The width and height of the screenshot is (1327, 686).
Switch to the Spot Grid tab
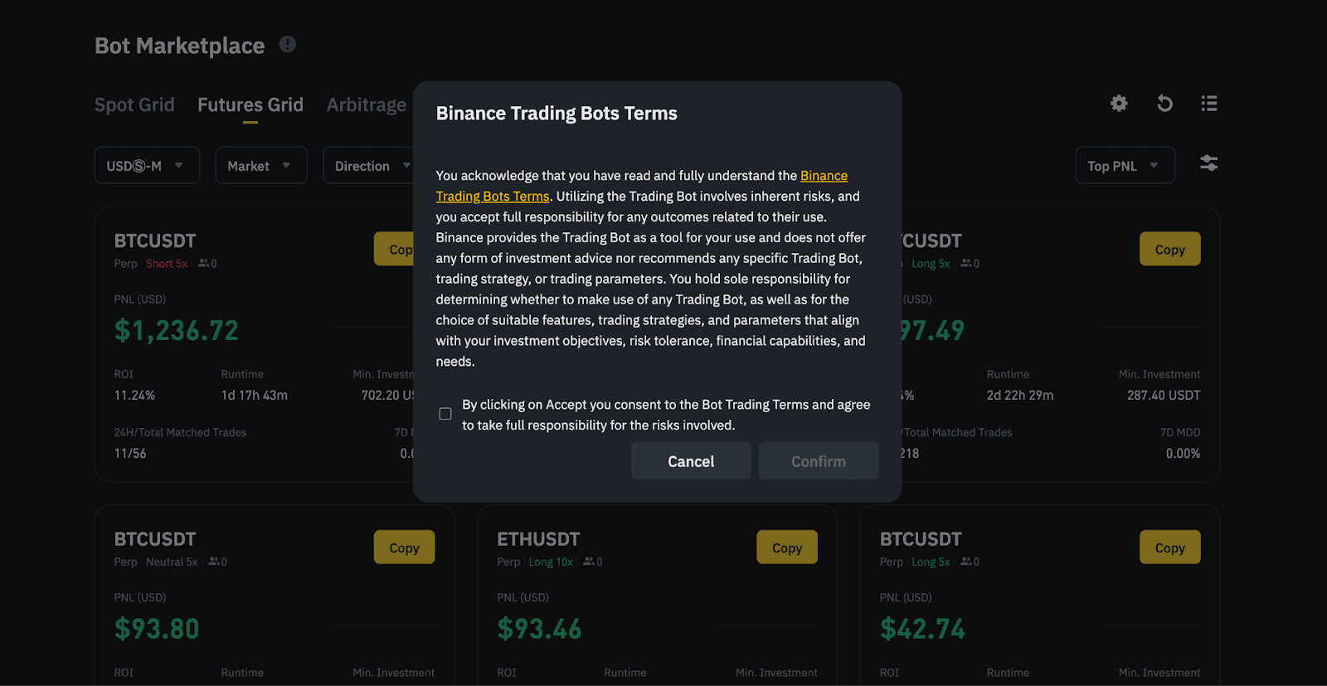[x=134, y=105]
